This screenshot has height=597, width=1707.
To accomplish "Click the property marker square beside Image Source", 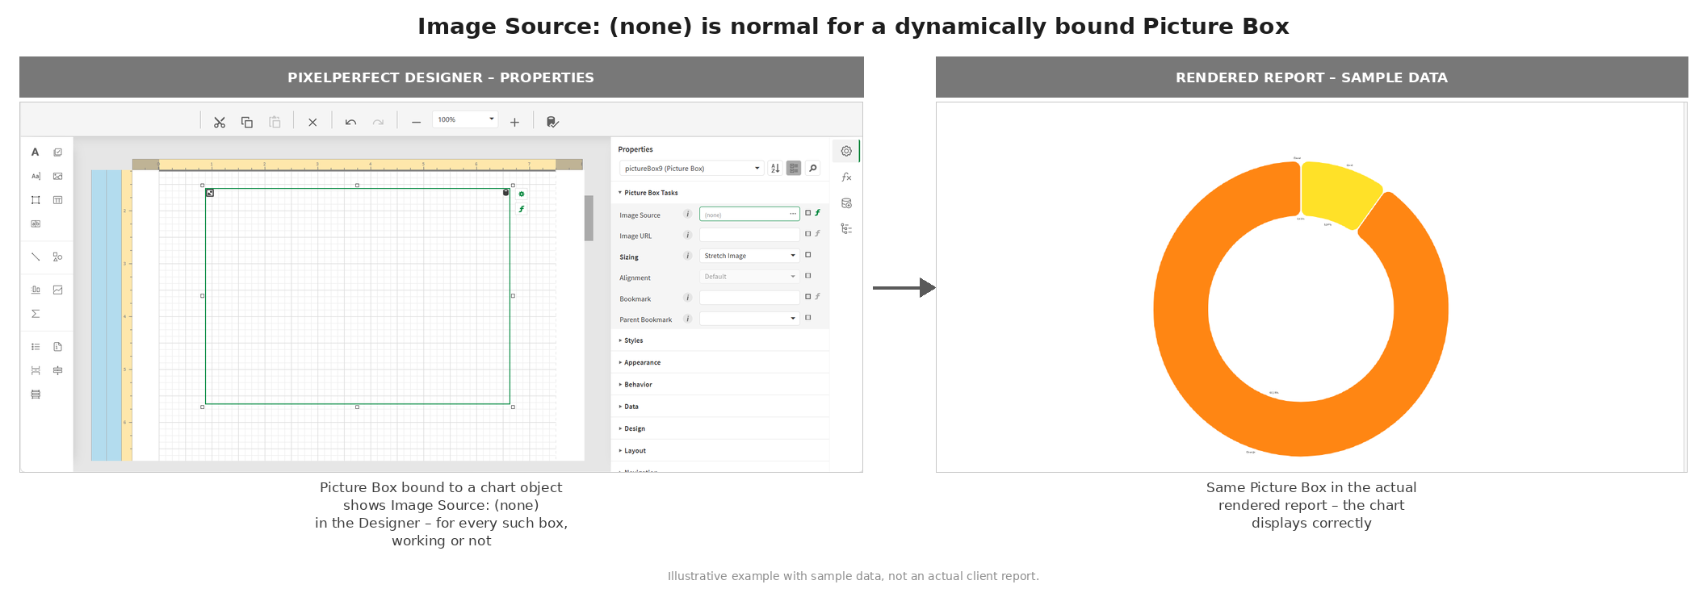I will click(807, 213).
